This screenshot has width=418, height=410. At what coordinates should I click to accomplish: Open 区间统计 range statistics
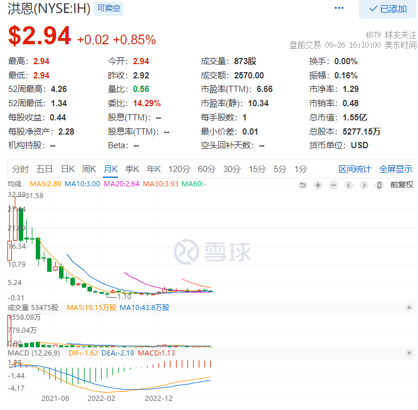(x=354, y=169)
